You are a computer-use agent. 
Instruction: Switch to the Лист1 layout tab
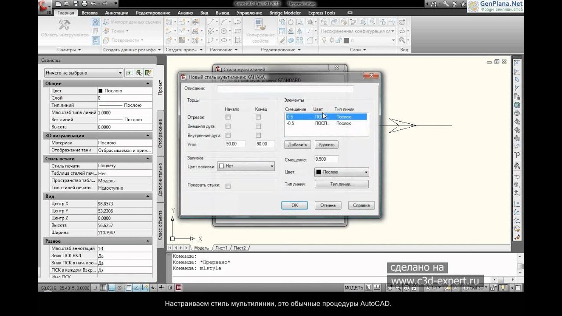coord(221,248)
